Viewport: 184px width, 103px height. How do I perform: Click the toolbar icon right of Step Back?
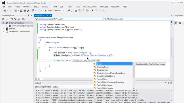click(87, 11)
